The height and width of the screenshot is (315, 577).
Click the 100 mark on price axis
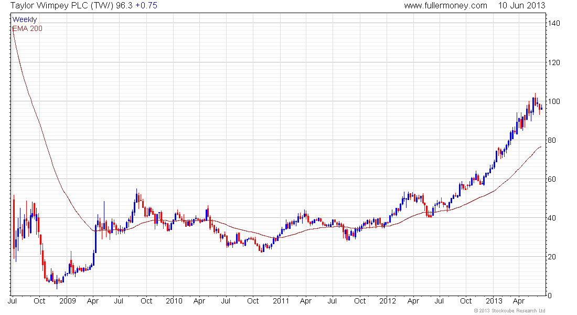pos(554,101)
